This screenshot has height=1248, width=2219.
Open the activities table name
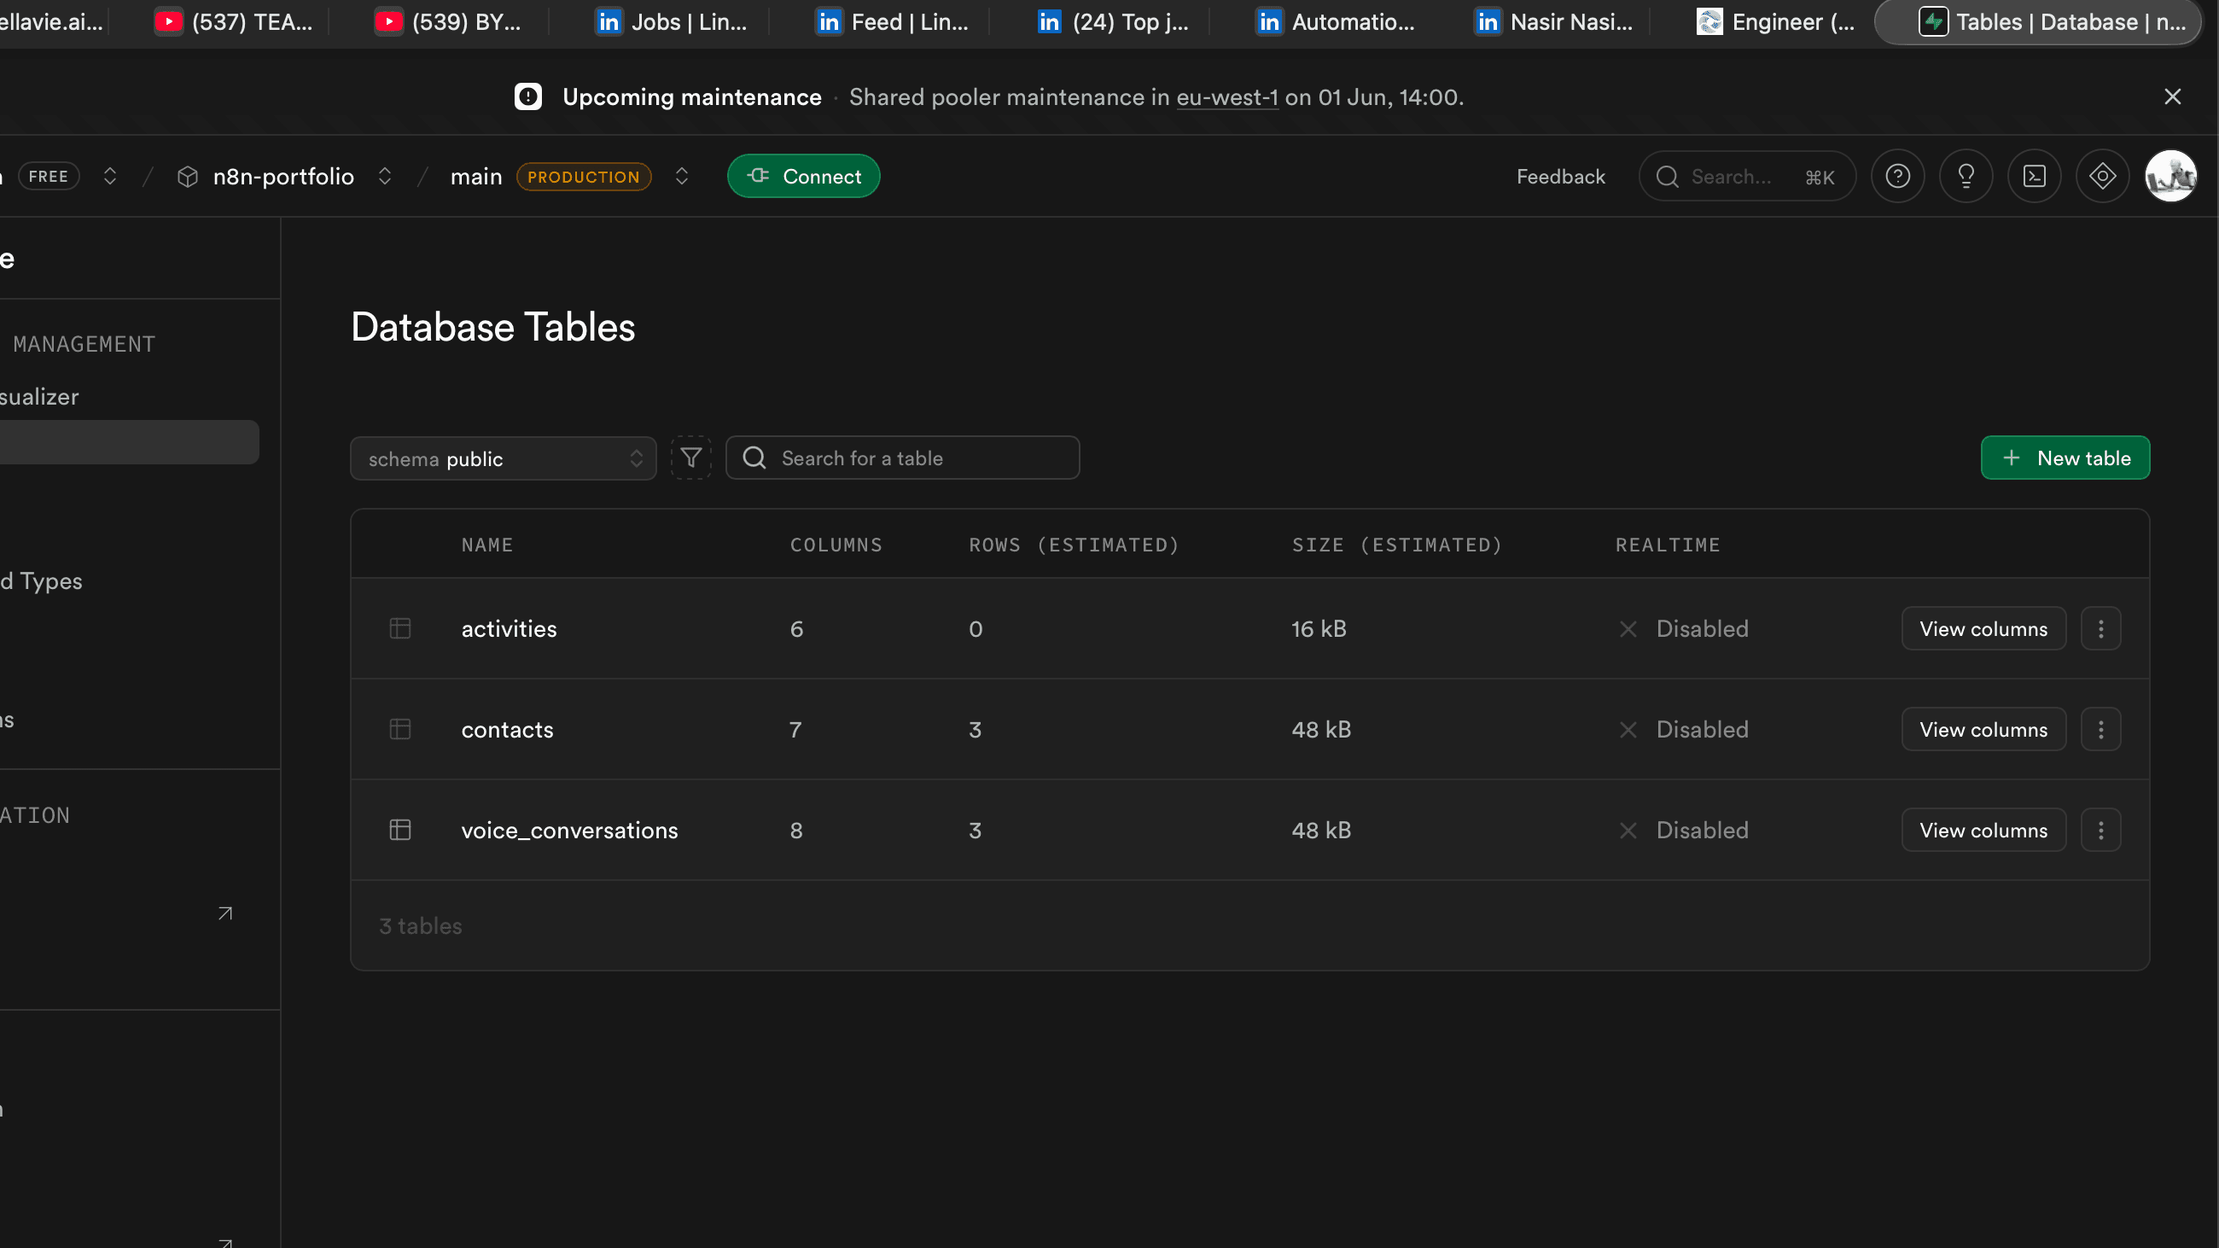point(510,629)
